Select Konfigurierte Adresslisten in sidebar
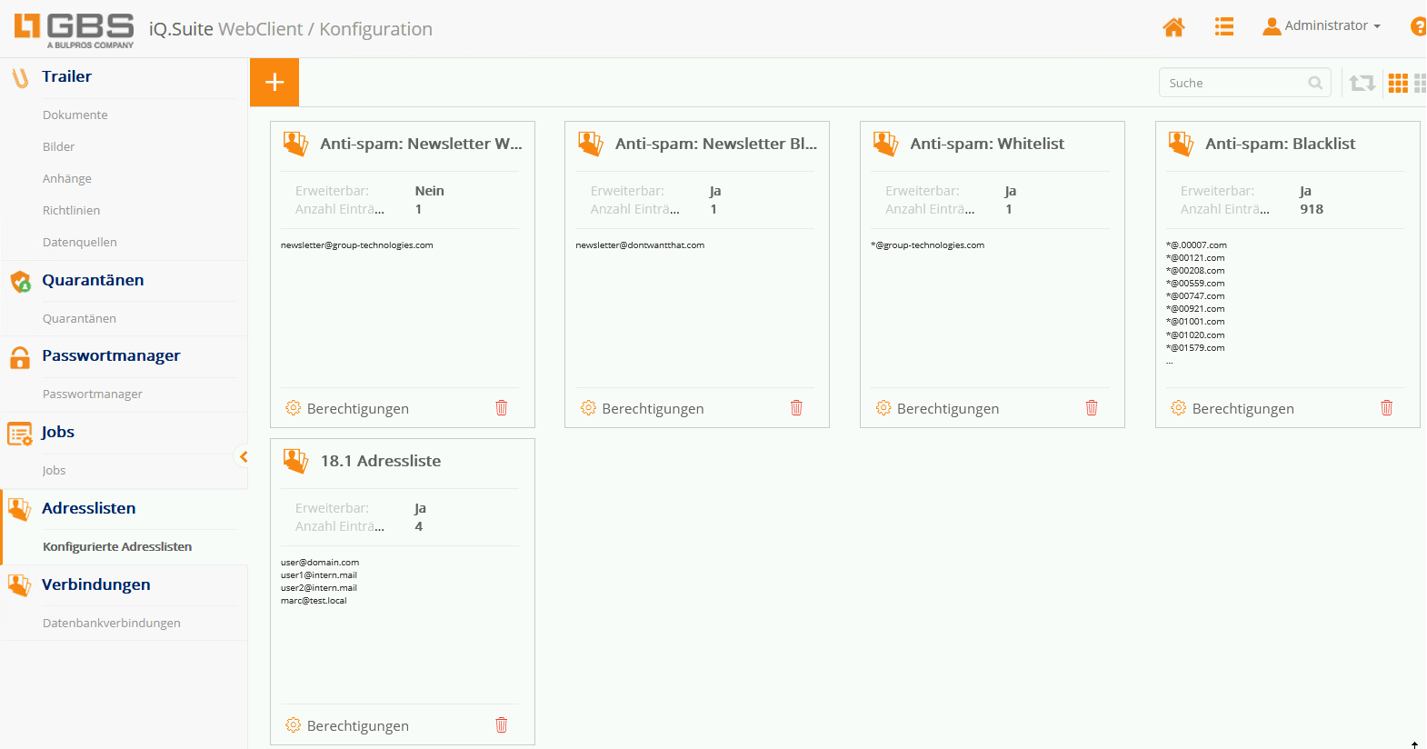 (117, 547)
